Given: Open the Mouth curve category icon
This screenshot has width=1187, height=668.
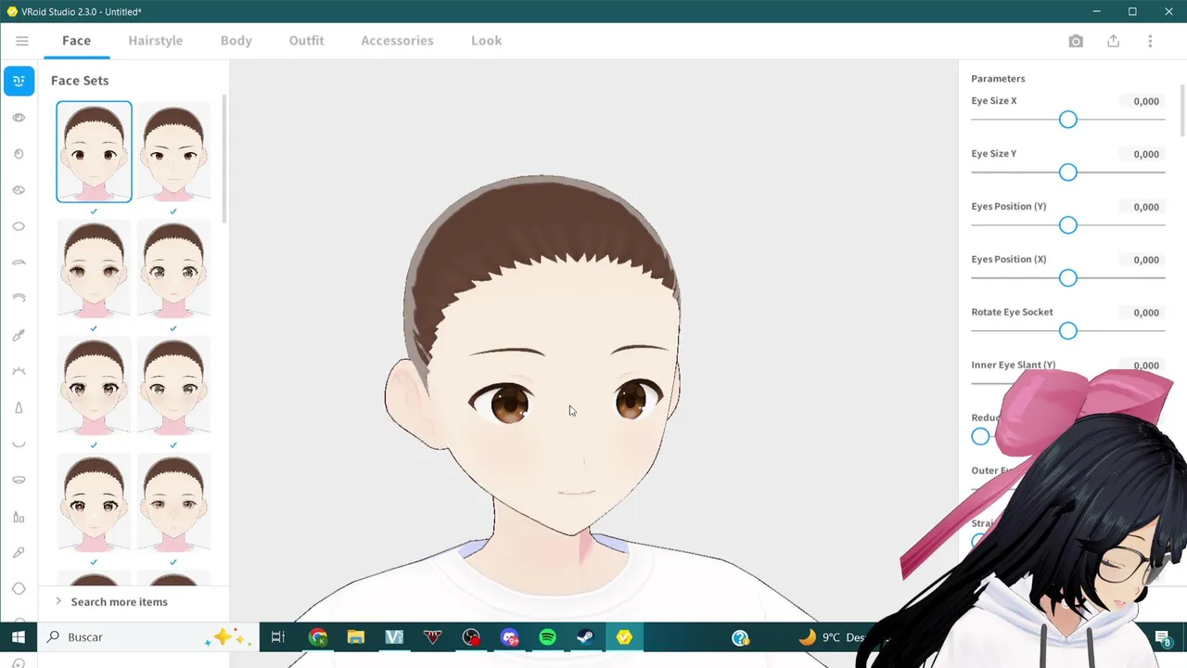Looking at the screenshot, I should [19, 443].
